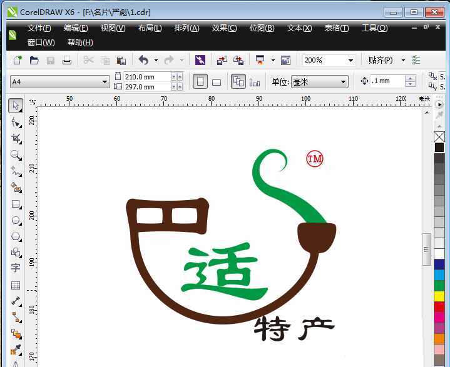Image resolution: width=450 pixels, height=367 pixels.
Task: Select the Ellipse tool
Action: (x=16, y=221)
